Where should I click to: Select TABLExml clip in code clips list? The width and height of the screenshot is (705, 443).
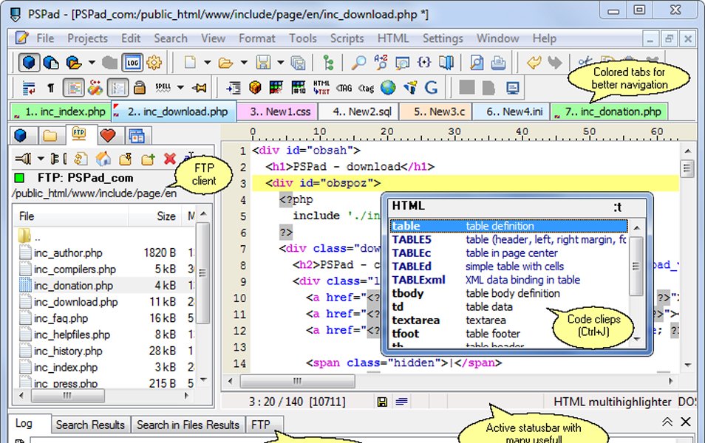click(508, 280)
